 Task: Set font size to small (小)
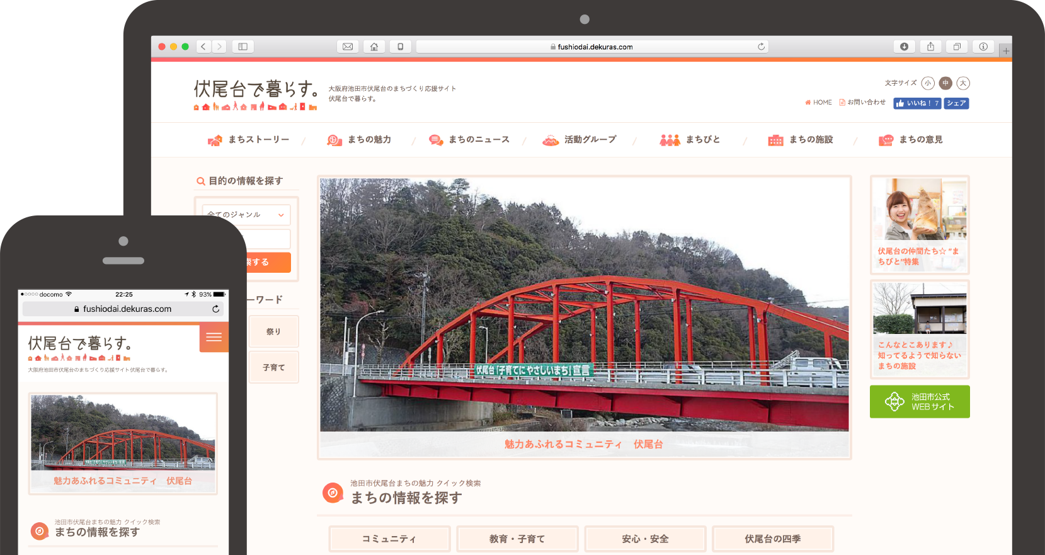(x=928, y=83)
